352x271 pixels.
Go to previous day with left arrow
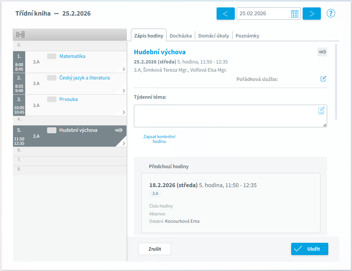(x=226, y=14)
